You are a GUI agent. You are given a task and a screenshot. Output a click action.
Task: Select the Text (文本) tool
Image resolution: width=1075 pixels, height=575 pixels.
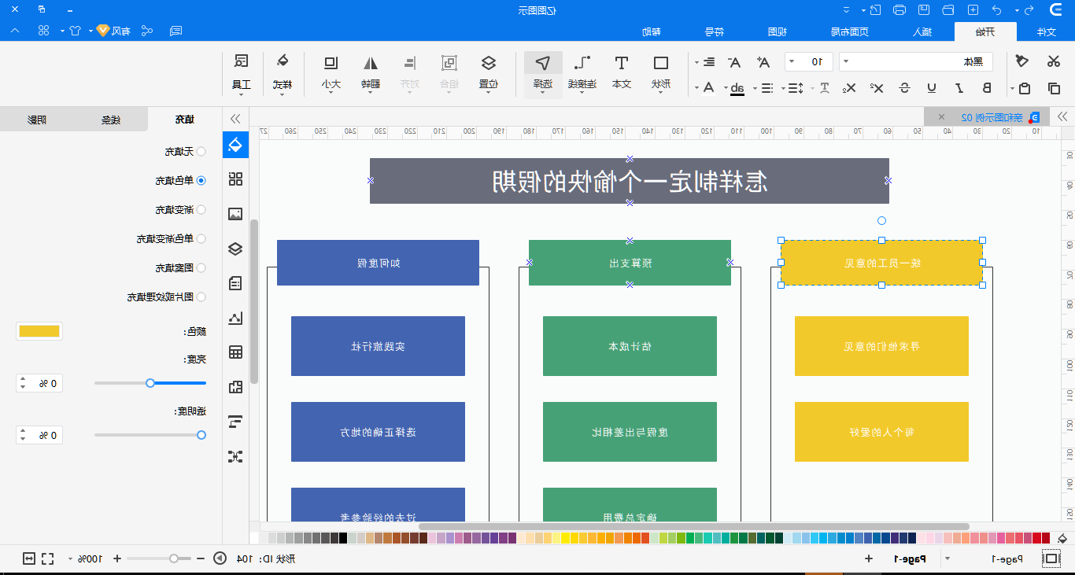tap(621, 72)
